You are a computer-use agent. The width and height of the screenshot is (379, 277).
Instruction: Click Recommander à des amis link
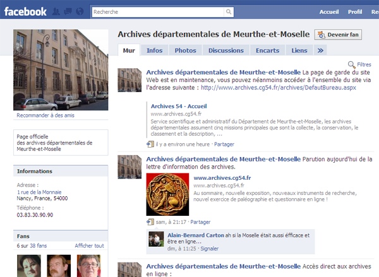click(x=45, y=115)
